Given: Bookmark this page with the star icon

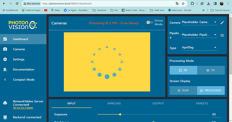Looking at the screenshot, I should pos(183,4).
